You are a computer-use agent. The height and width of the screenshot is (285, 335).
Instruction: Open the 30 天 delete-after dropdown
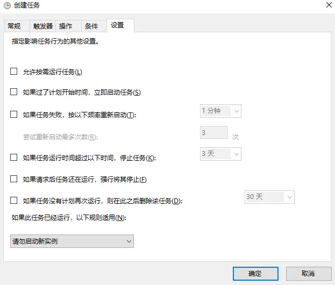(x=269, y=197)
